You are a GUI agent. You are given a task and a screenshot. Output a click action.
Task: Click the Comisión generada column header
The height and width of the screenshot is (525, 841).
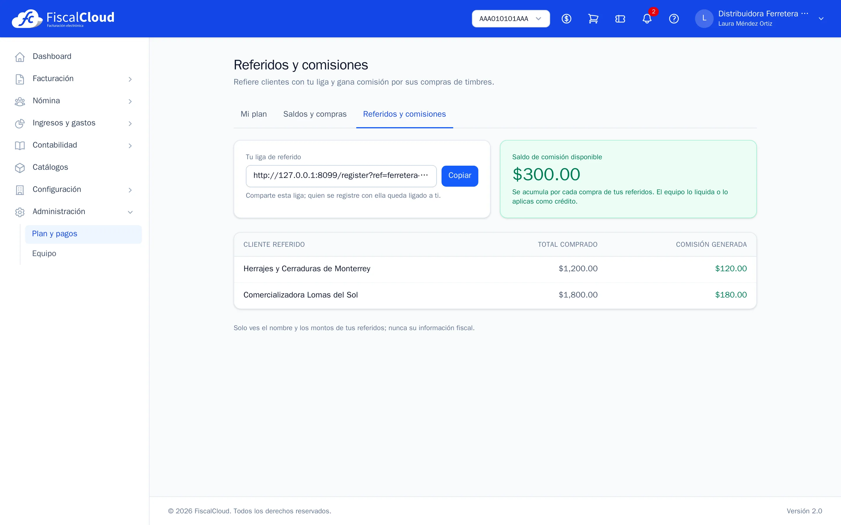click(x=711, y=245)
